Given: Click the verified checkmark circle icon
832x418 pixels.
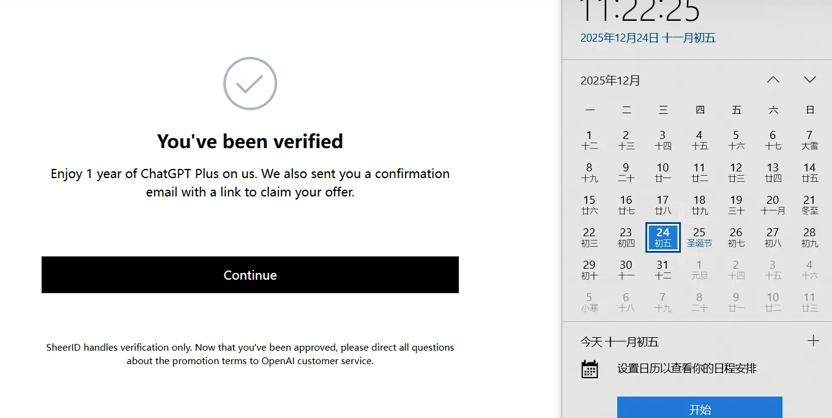Looking at the screenshot, I should pyautogui.click(x=250, y=84).
